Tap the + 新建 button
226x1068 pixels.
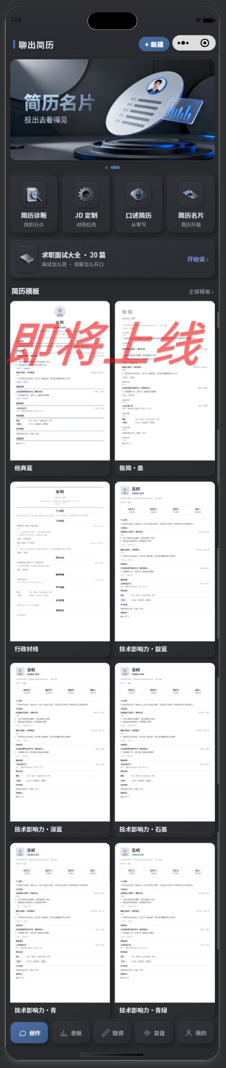click(154, 45)
